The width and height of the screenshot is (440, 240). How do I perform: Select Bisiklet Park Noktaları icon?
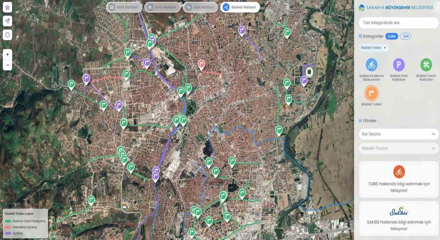399,65
